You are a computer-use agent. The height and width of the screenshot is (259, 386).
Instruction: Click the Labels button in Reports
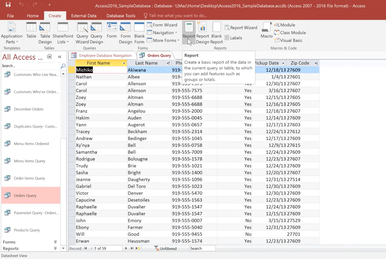[233, 38]
